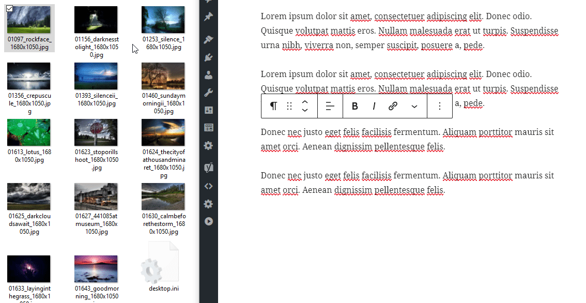Open the Tools wrench icon menu
This screenshot has width=586, height=303.
point(209,93)
